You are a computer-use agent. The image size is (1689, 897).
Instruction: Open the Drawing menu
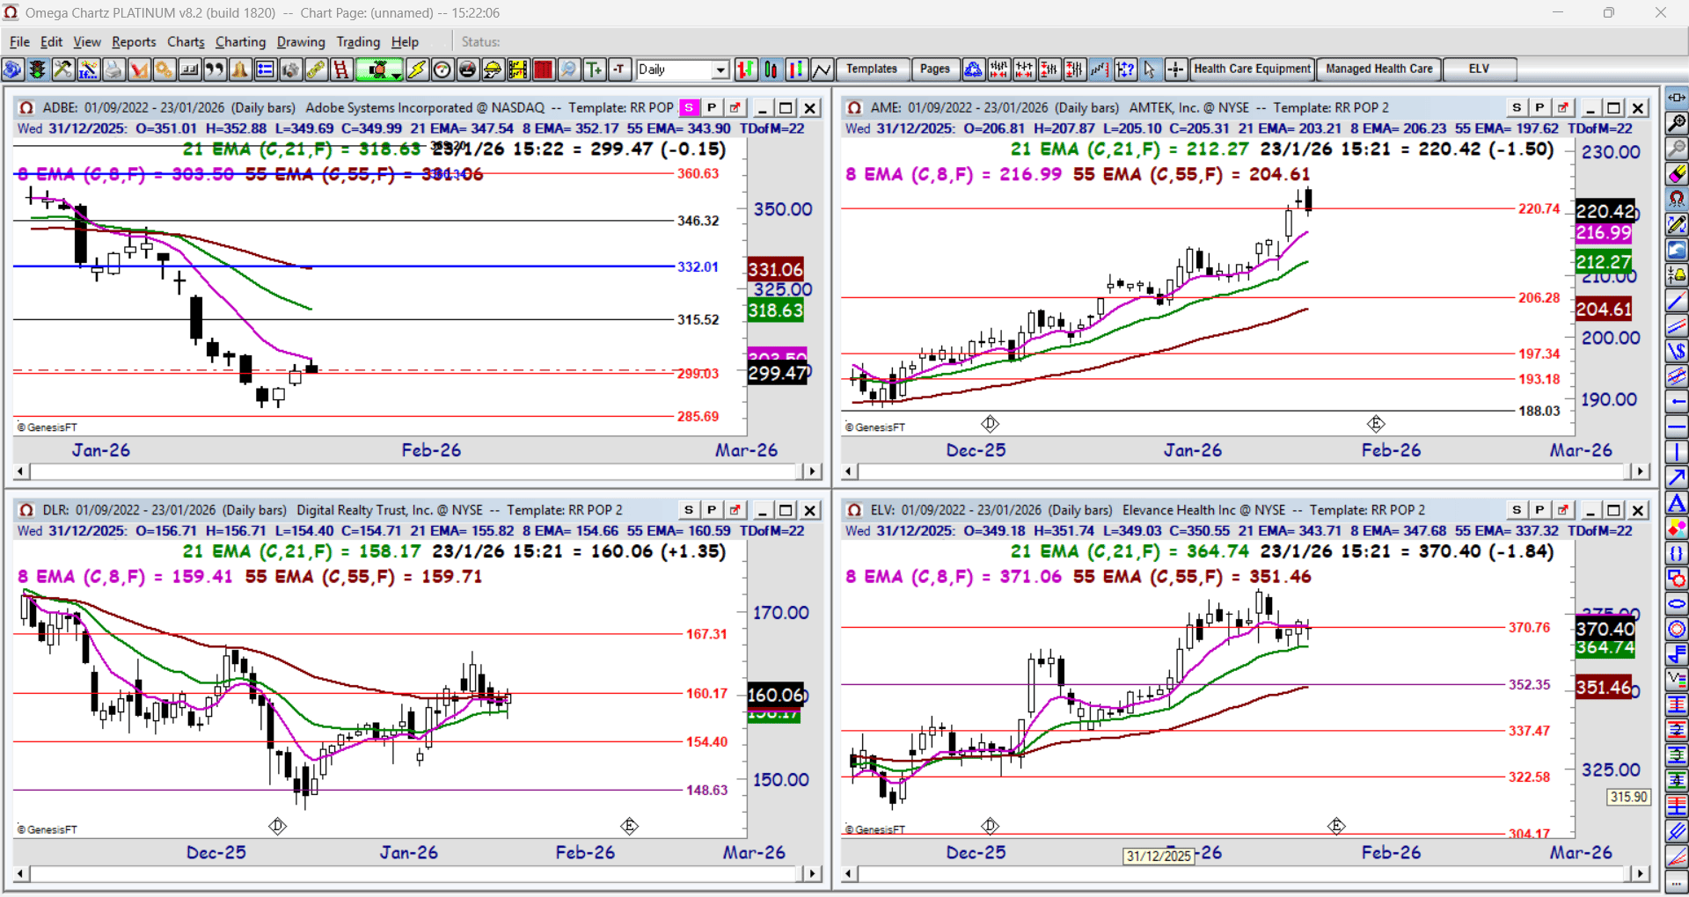[x=301, y=41]
